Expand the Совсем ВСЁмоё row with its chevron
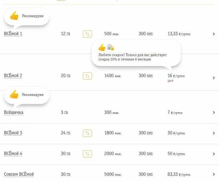The width and height of the screenshot is (219, 182). 213,174
